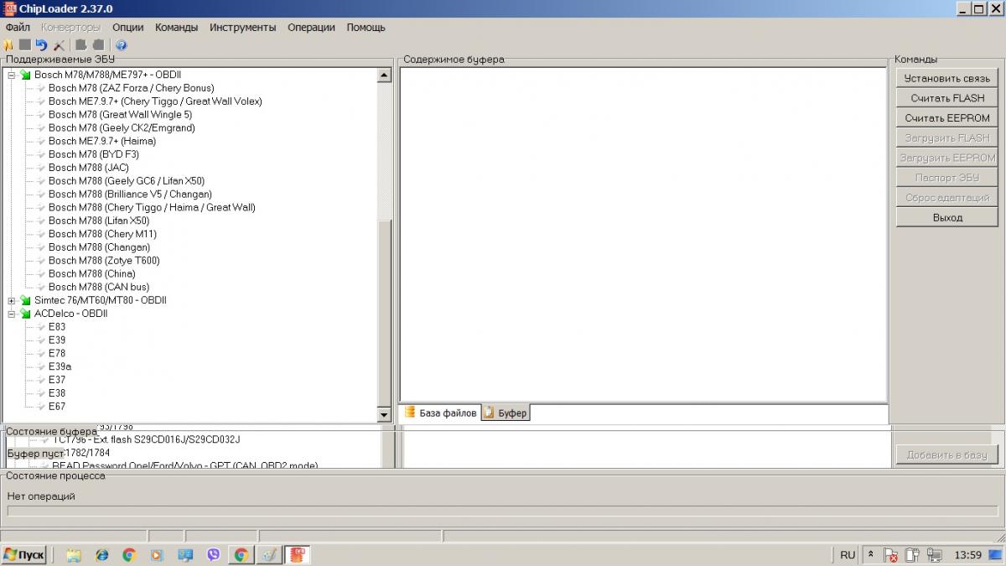Select Bosch M788 (Brilliance V5 / Changan)

coord(130,195)
